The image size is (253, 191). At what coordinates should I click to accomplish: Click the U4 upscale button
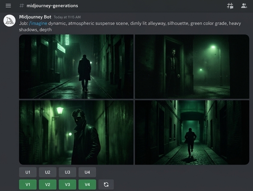click(x=87, y=172)
